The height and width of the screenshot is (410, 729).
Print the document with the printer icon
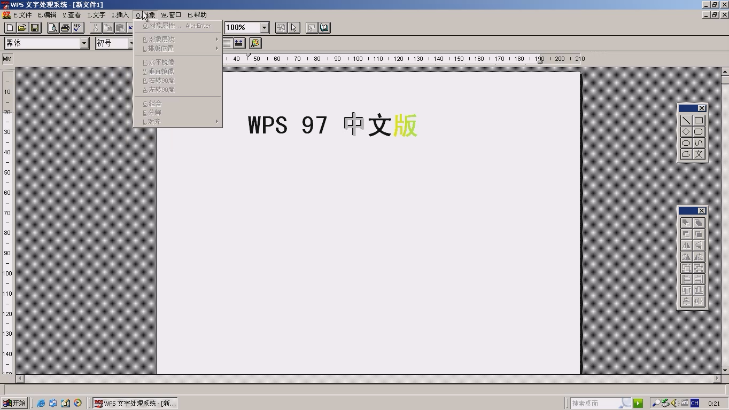65,28
